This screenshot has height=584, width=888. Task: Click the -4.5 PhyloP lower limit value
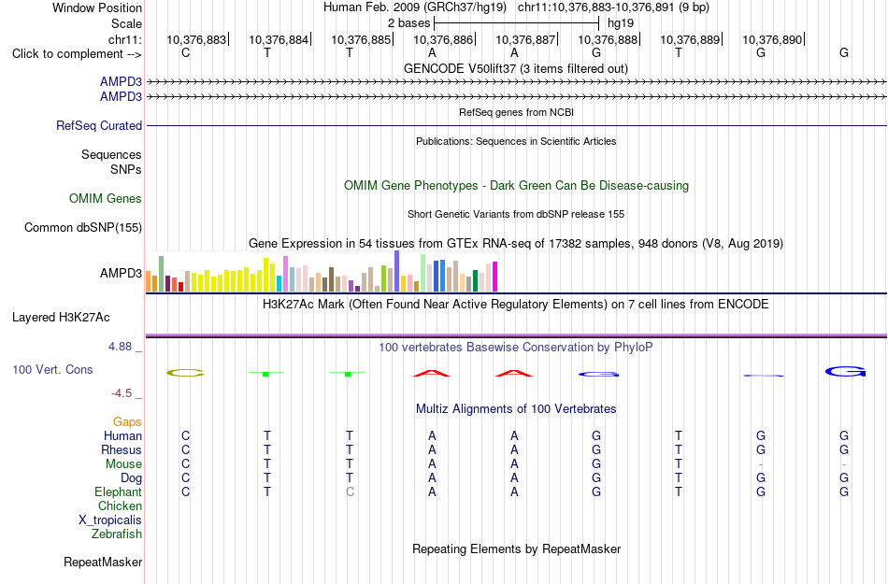tap(122, 393)
